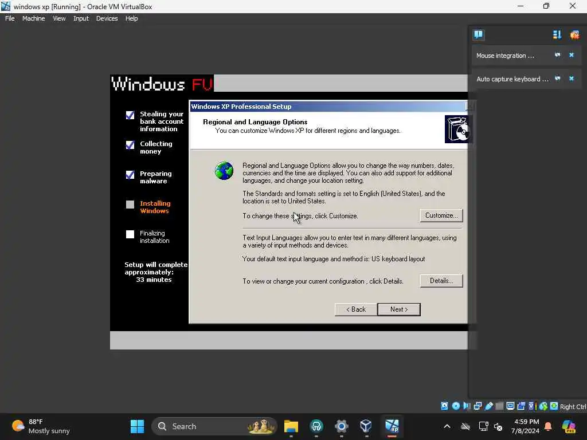The height and width of the screenshot is (440, 587).
Task: Click the recording status icon
Action: tap(521, 406)
